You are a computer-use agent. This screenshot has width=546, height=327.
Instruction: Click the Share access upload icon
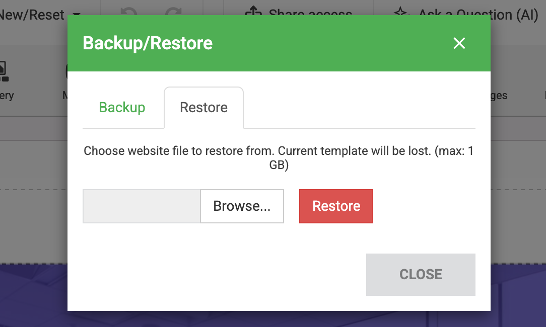[253, 12]
